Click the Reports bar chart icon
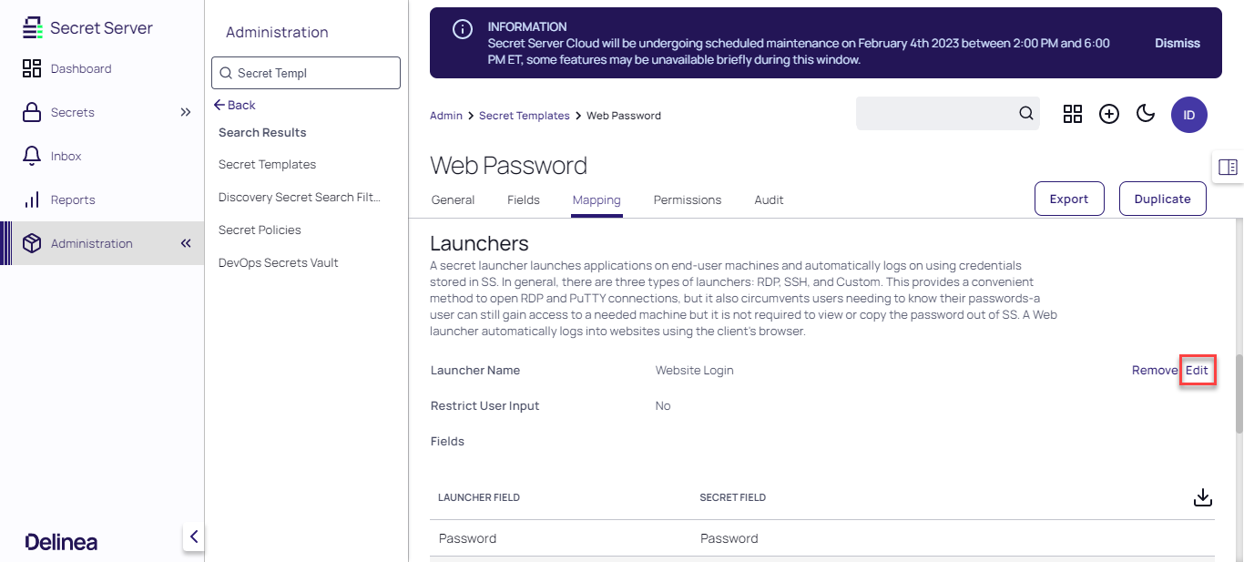 (32, 199)
